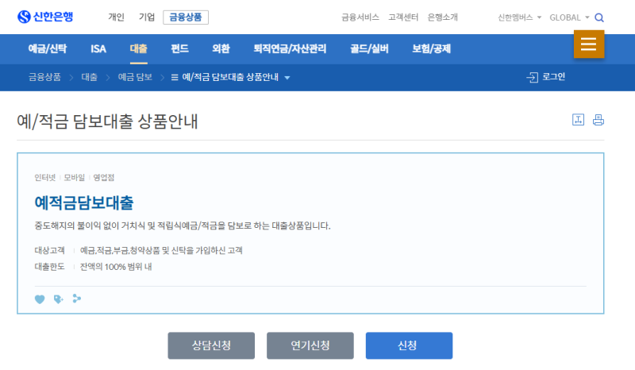Open the 외환 menu
This screenshot has height=370, width=635.
click(x=221, y=49)
